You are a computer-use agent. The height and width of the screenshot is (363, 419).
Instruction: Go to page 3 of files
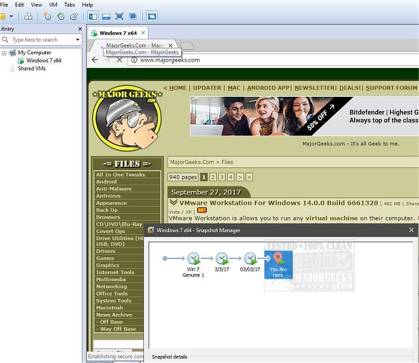(222, 177)
